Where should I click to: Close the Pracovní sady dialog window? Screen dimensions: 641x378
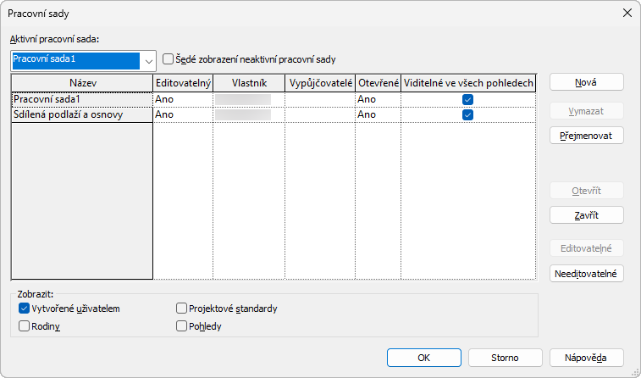(x=627, y=13)
